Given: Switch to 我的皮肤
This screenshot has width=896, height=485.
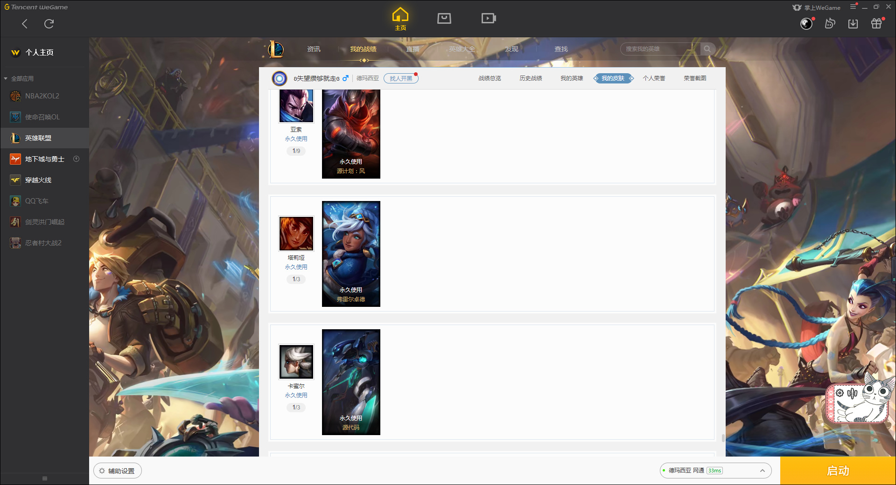Looking at the screenshot, I should 613,78.
